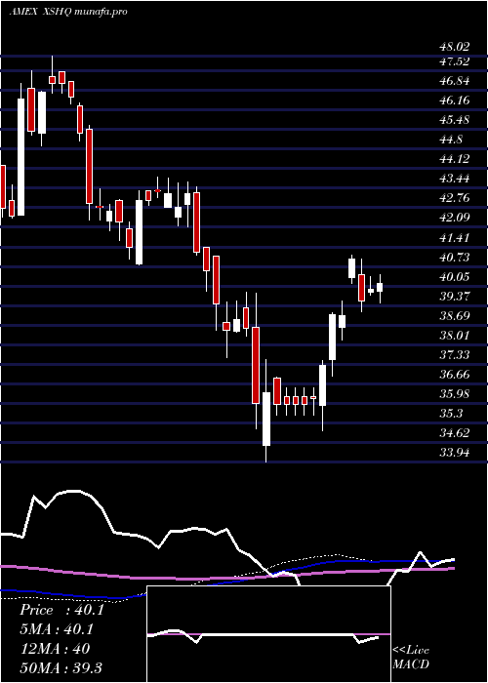
Task: Click the 47.52 price axis label
Action: [x=455, y=61]
